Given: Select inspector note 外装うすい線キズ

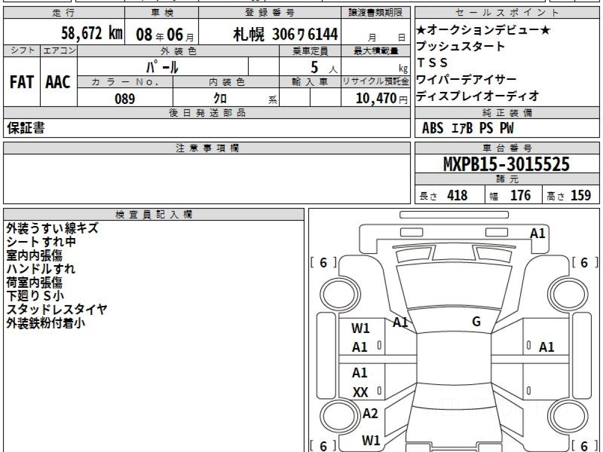Looking at the screenshot, I should (52, 228).
